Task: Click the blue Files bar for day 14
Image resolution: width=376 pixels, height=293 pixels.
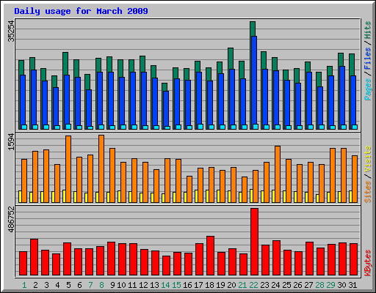Action: pos(166,108)
